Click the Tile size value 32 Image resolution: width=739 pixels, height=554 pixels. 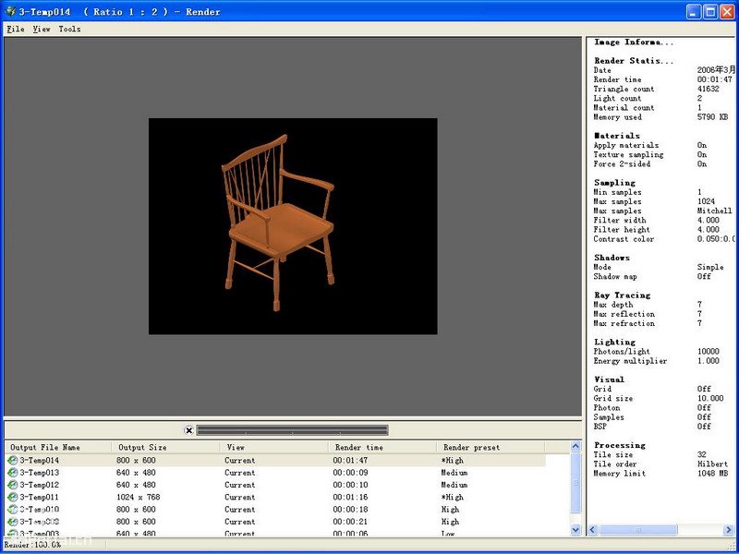tap(702, 454)
